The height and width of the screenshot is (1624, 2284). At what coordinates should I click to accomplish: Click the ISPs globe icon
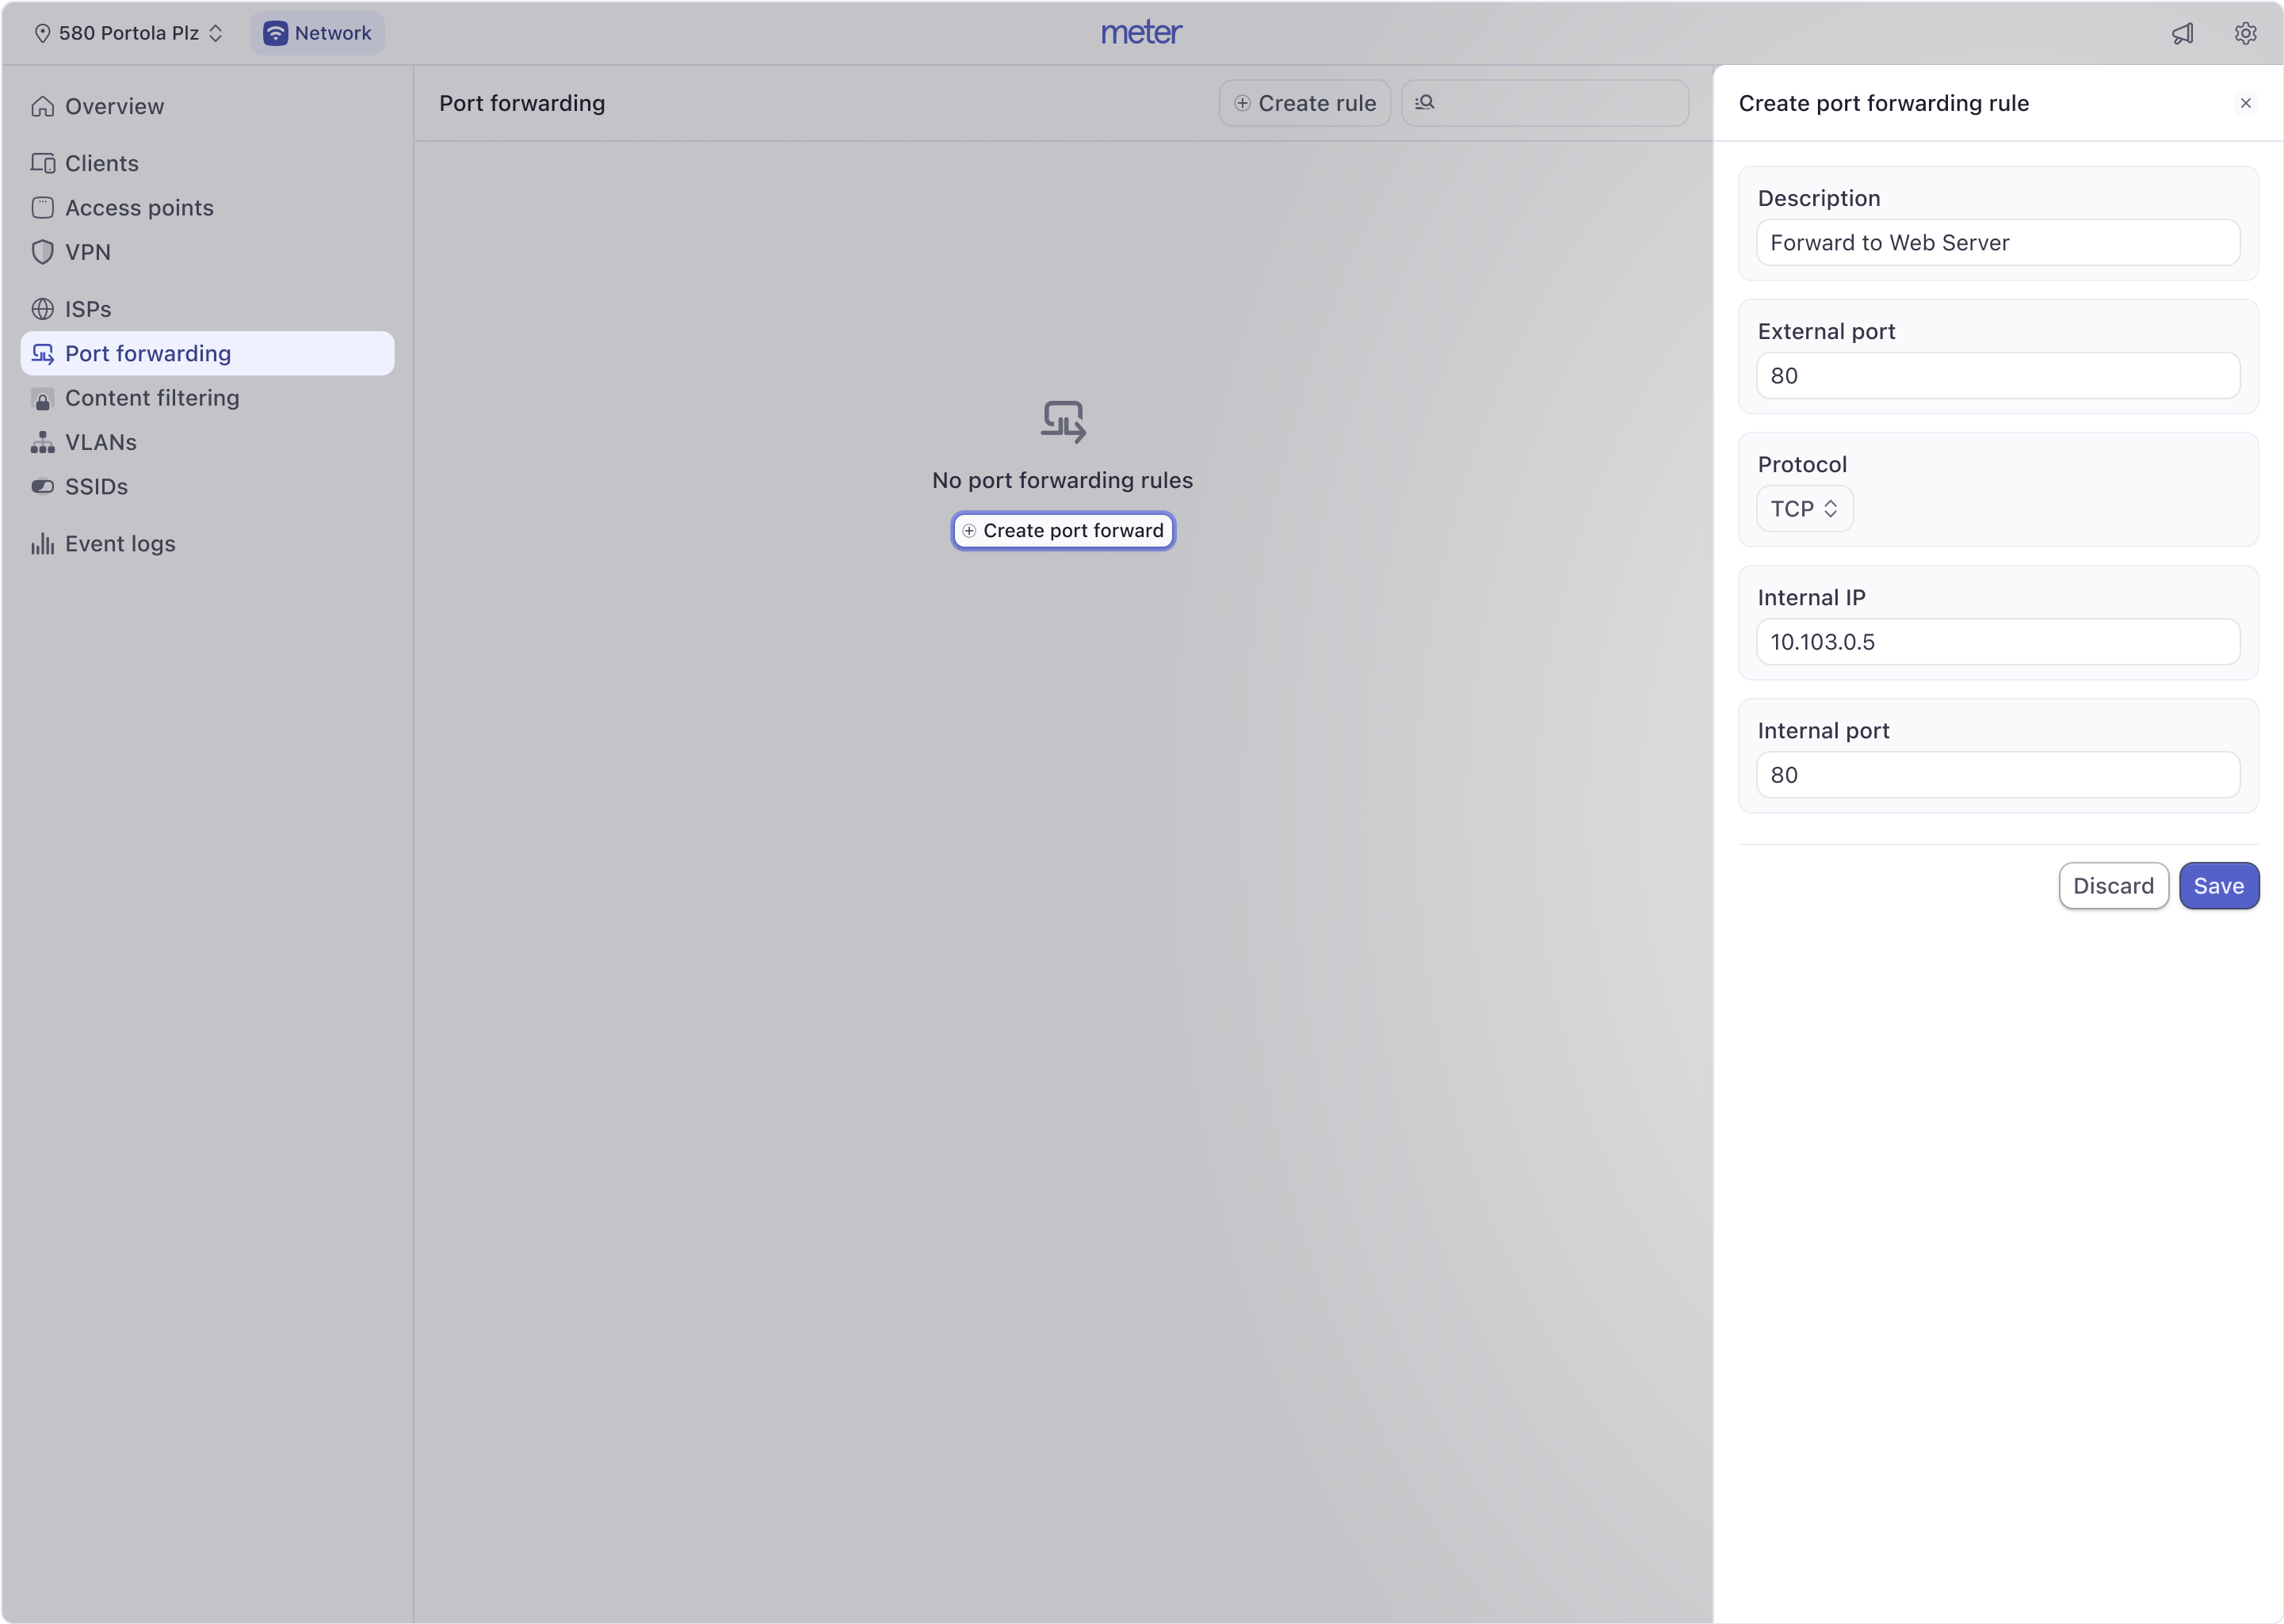[x=42, y=309]
